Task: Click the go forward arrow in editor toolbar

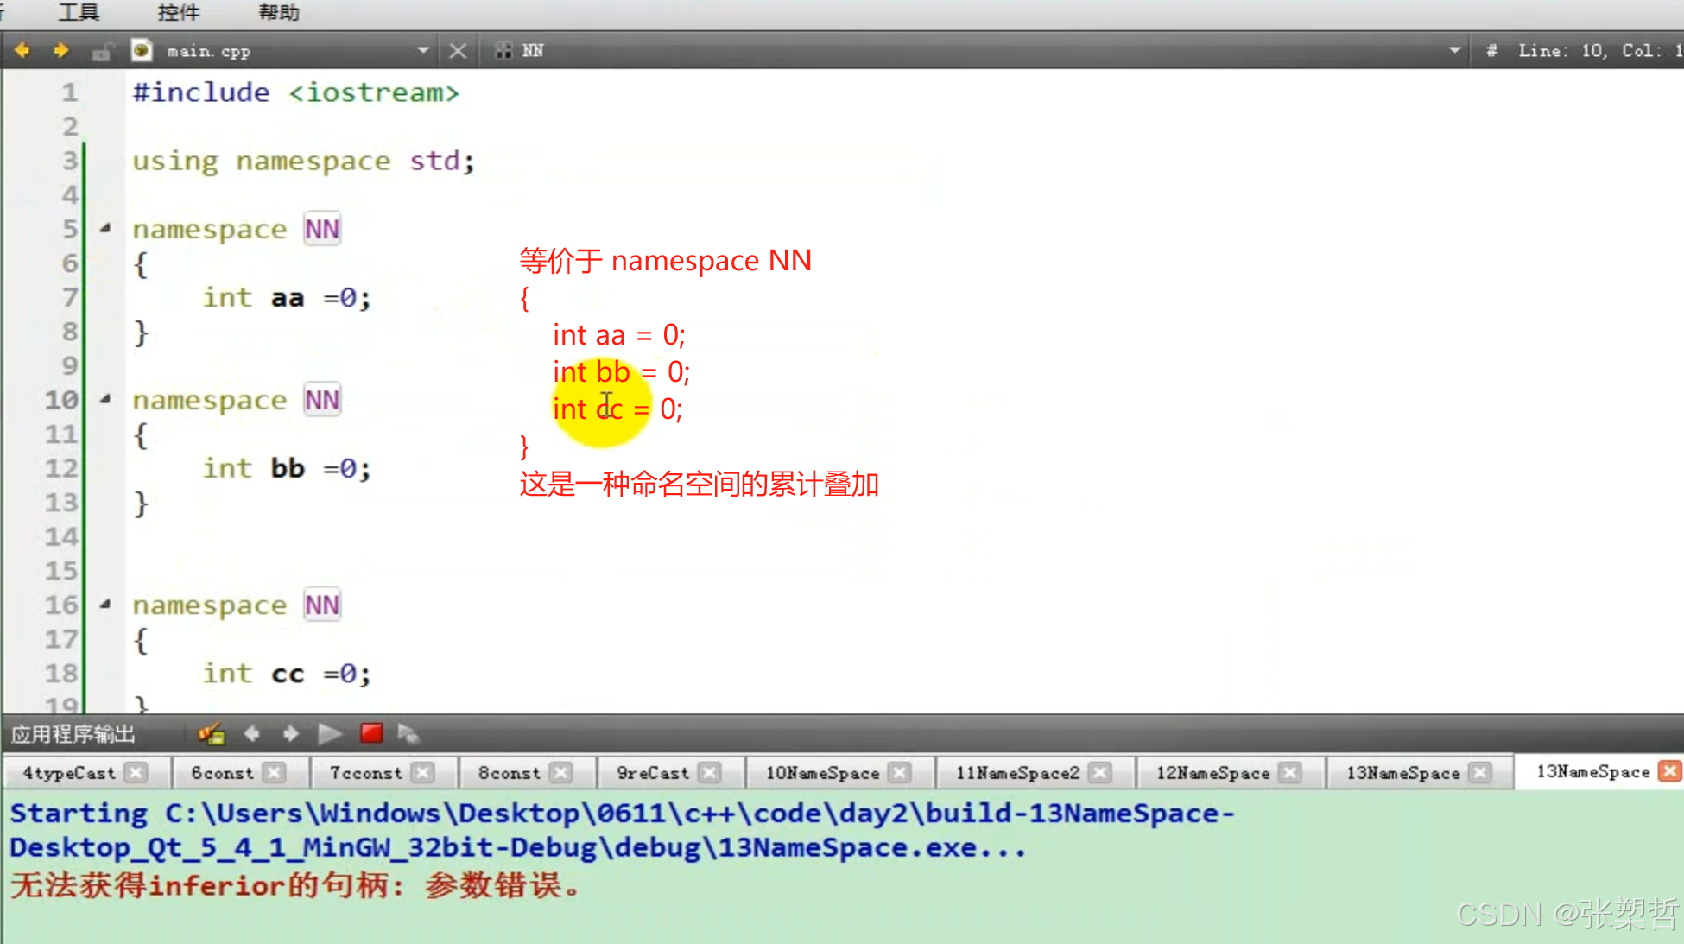Action: coord(60,51)
